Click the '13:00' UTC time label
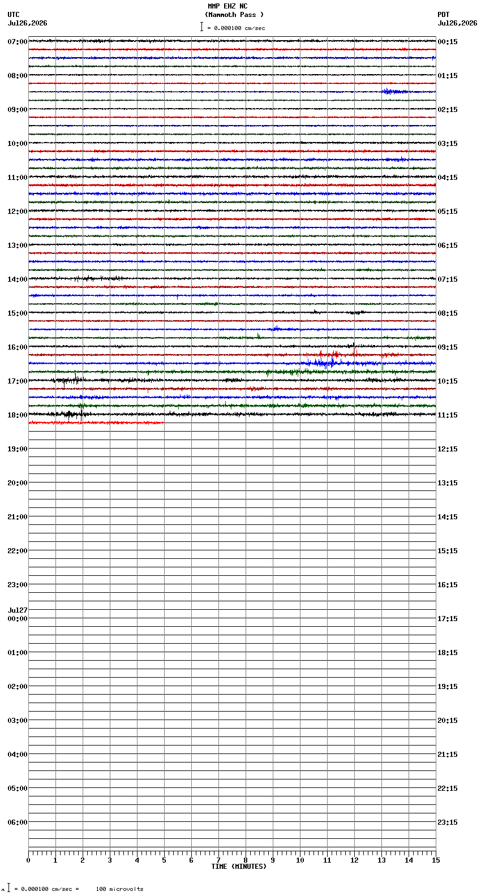This screenshot has width=481, height=896. coord(18,245)
